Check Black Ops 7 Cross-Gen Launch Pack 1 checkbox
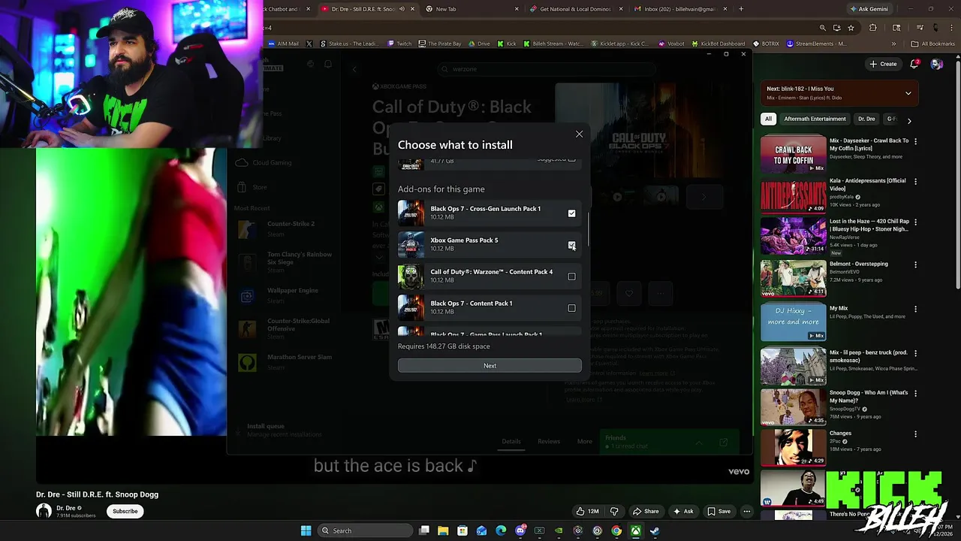 (x=571, y=213)
